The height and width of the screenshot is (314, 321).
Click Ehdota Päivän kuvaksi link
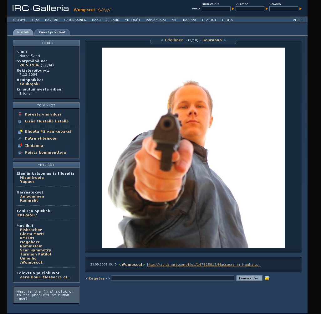[48, 131]
